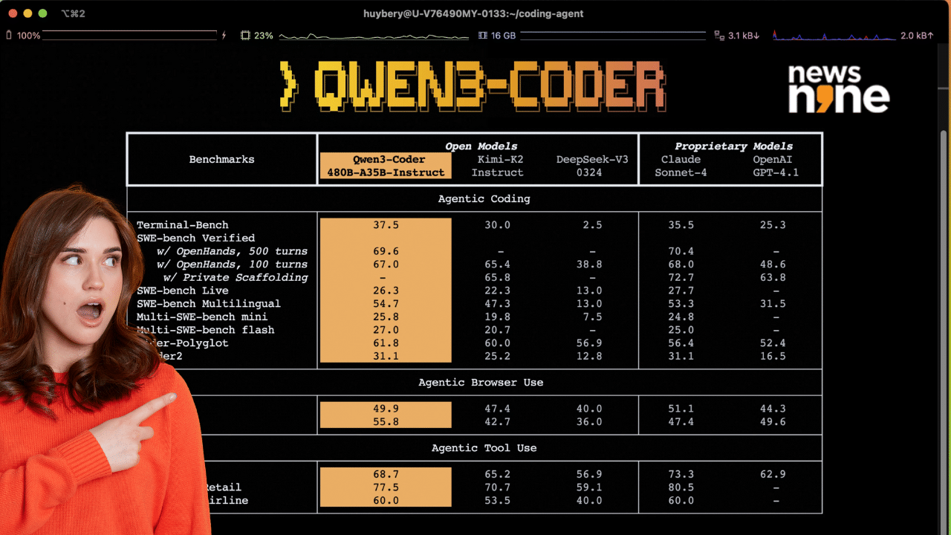Click DeepSeek's 2.5 Terminal-Bench score
The width and height of the screenshot is (951, 535).
click(592, 224)
